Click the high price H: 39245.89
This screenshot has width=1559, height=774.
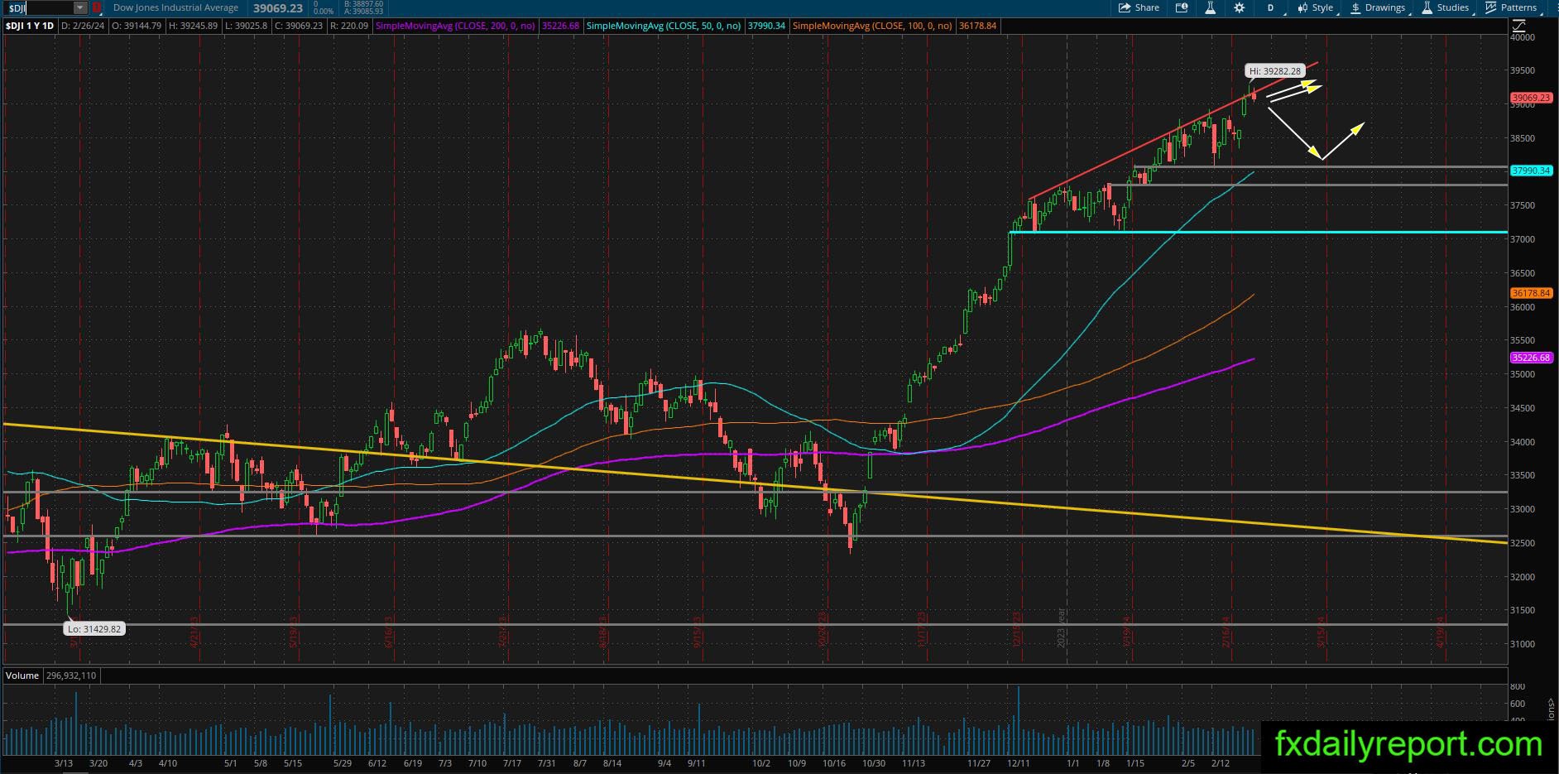(194, 26)
